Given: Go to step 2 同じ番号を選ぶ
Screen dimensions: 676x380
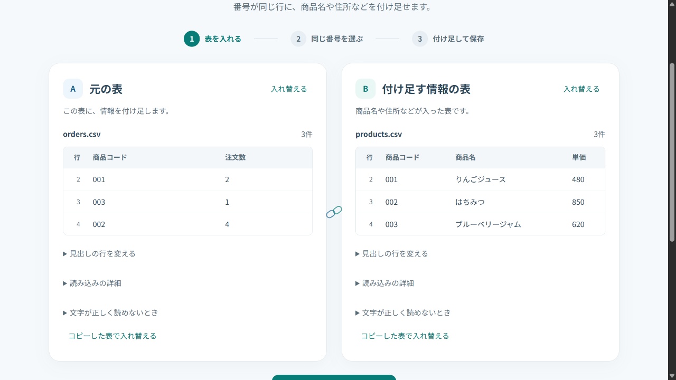Looking at the screenshot, I should point(326,39).
